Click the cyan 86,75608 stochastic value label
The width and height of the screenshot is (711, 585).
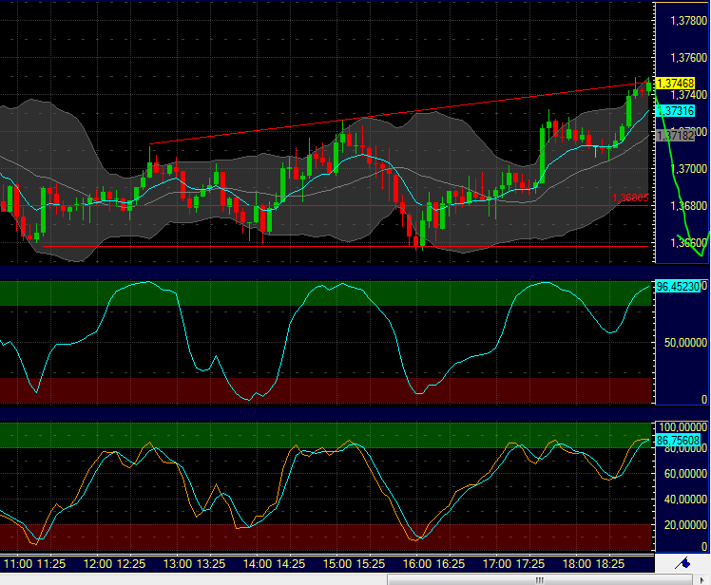coord(678,441)
